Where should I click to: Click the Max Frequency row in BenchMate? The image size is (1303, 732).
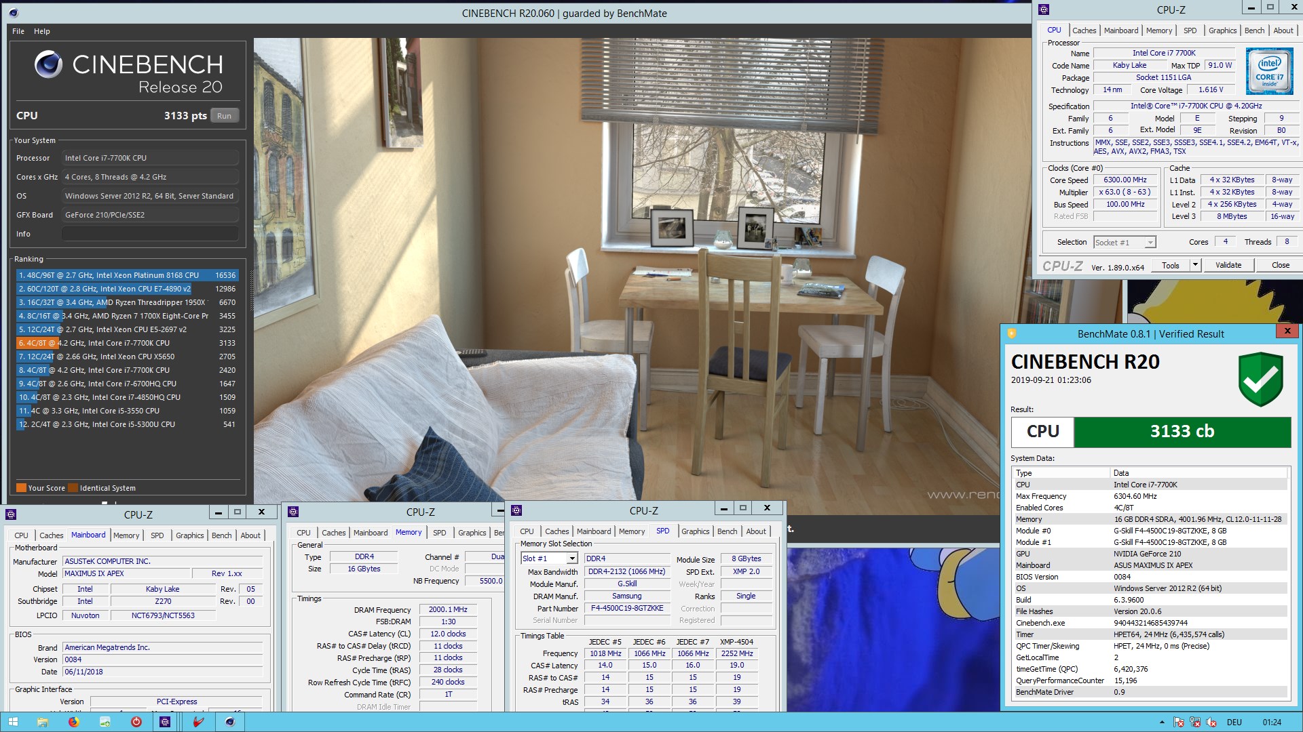pyautogui.click(x=1150, y=496)
